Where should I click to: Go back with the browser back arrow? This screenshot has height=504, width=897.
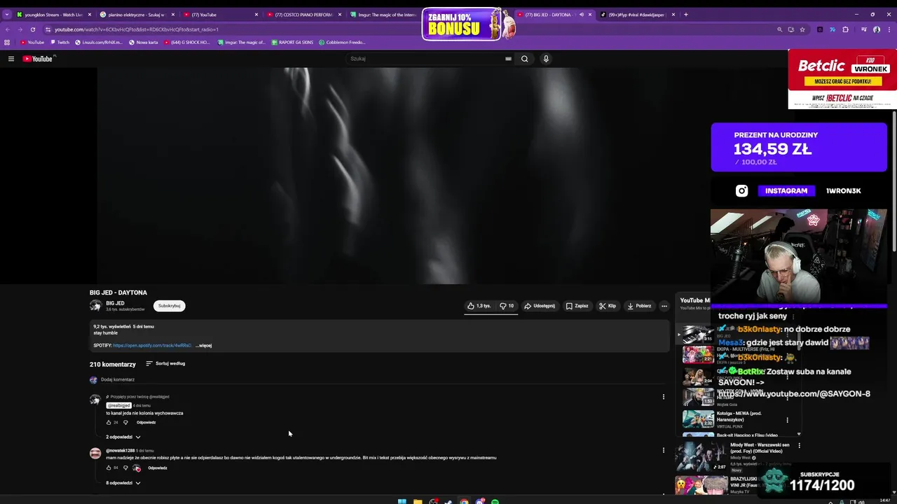point(8,29)
